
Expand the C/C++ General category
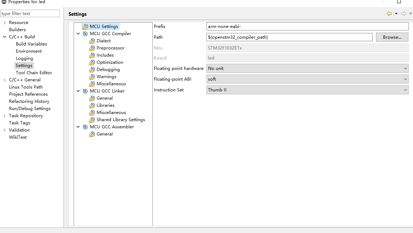click(4, 80)
